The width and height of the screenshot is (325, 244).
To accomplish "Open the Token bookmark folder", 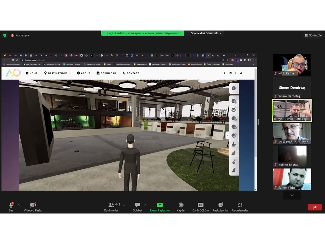I will click(x=107, y=64).
